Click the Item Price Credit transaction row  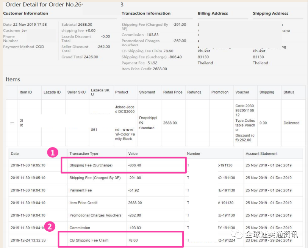83,203
